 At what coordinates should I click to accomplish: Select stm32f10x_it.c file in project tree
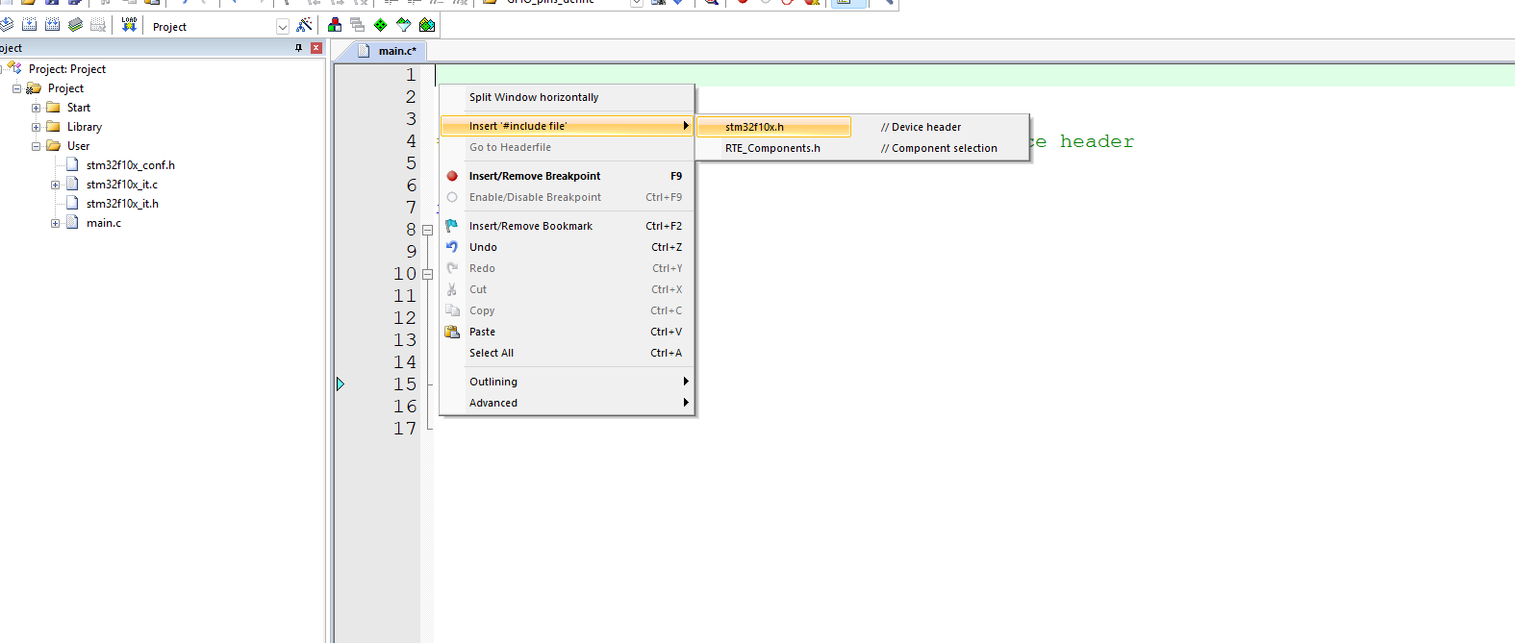pyautogui.click(x=121, y=185)
